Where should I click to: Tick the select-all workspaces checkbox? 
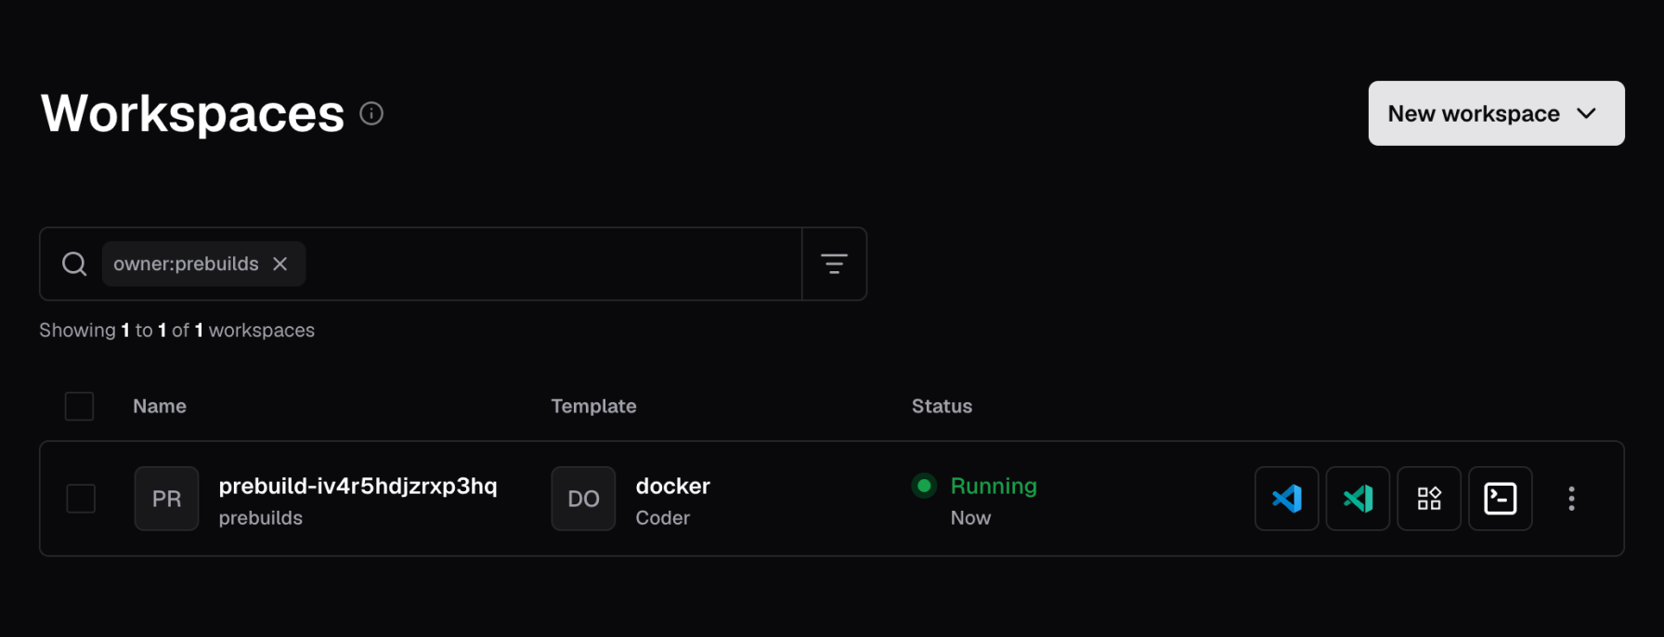point(79,406)
